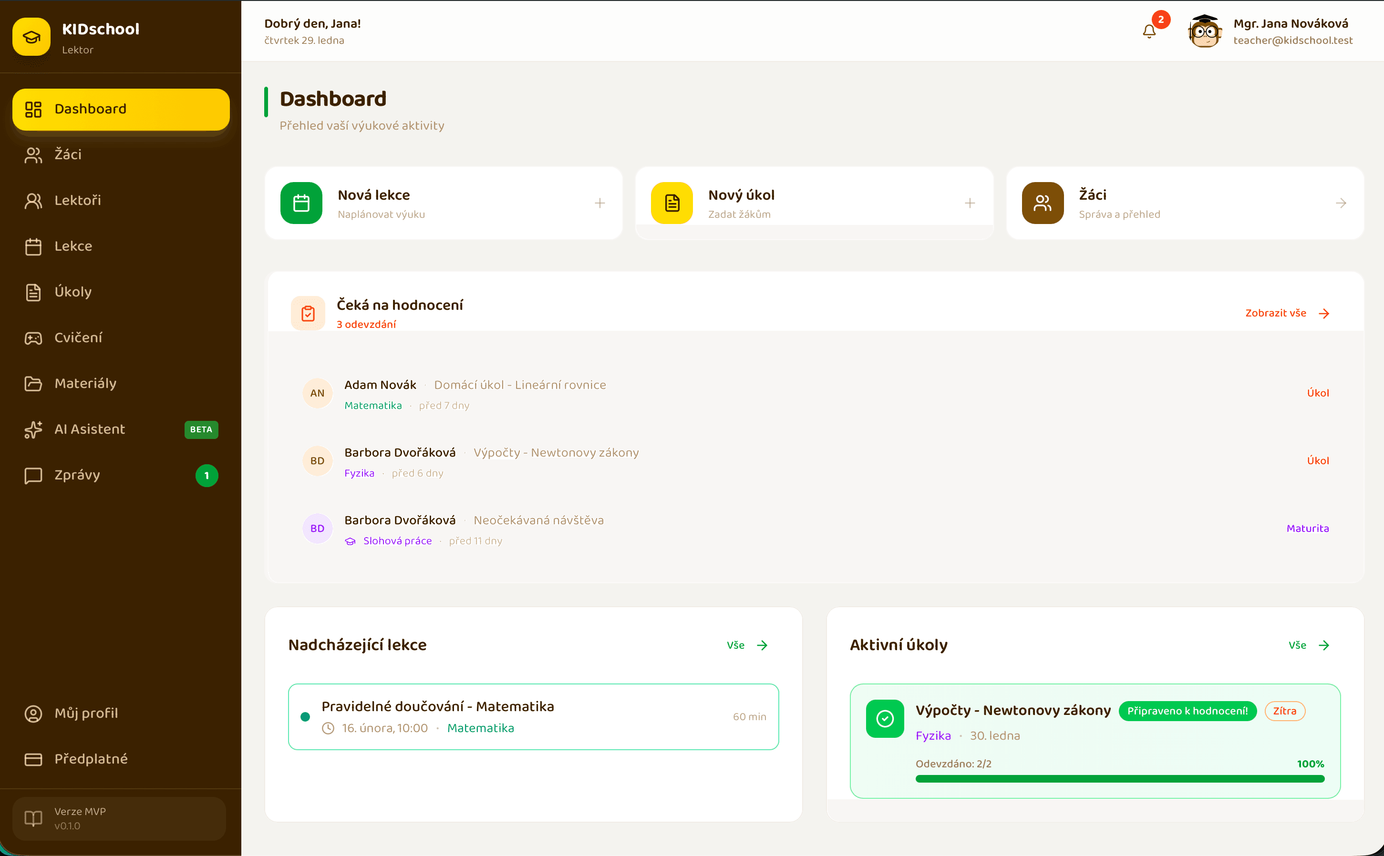Click the Zítra badge on Newtonovy zákony

pos(1284,711)
